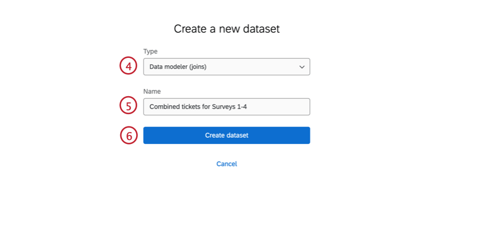The image size is (478, 239).
Task: Click the red step 4 circle marker
Action: point(129,66)
